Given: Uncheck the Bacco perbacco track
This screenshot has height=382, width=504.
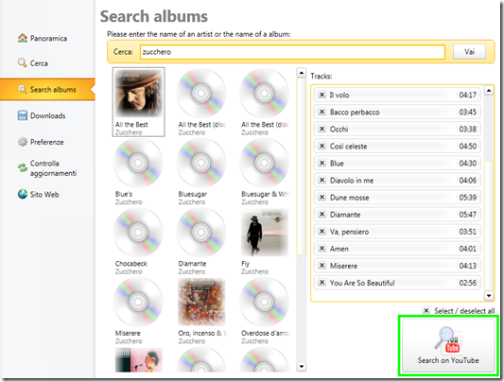Looking at the screenshot, I should 322,112.
